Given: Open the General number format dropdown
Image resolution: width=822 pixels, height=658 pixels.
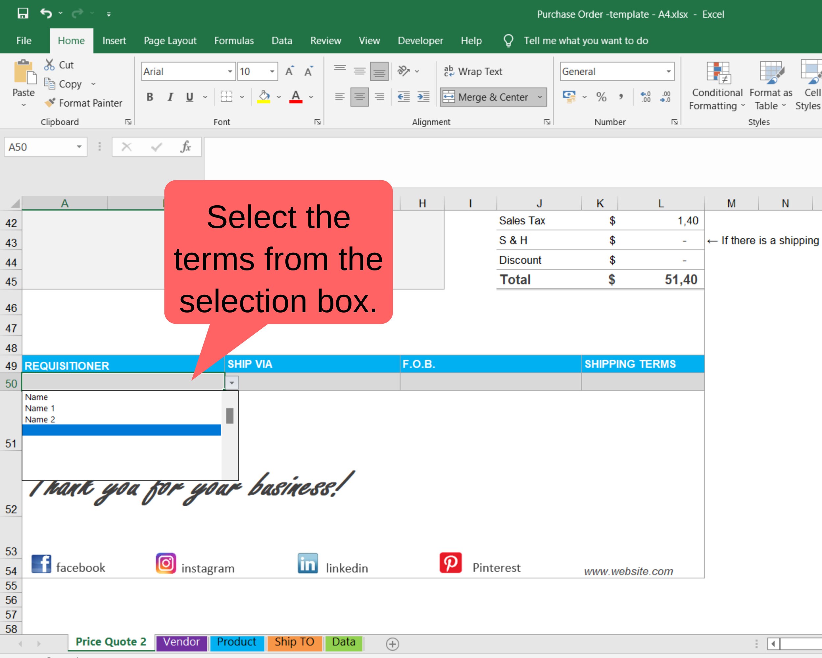Looking at the screenshot, I should (x=669, y=71).
